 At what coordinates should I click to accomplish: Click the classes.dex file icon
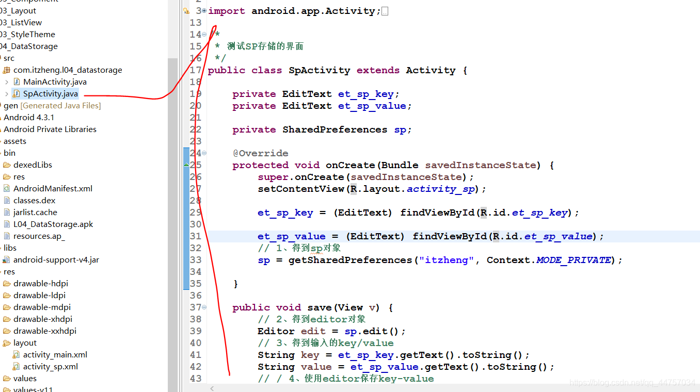(7, 201)
